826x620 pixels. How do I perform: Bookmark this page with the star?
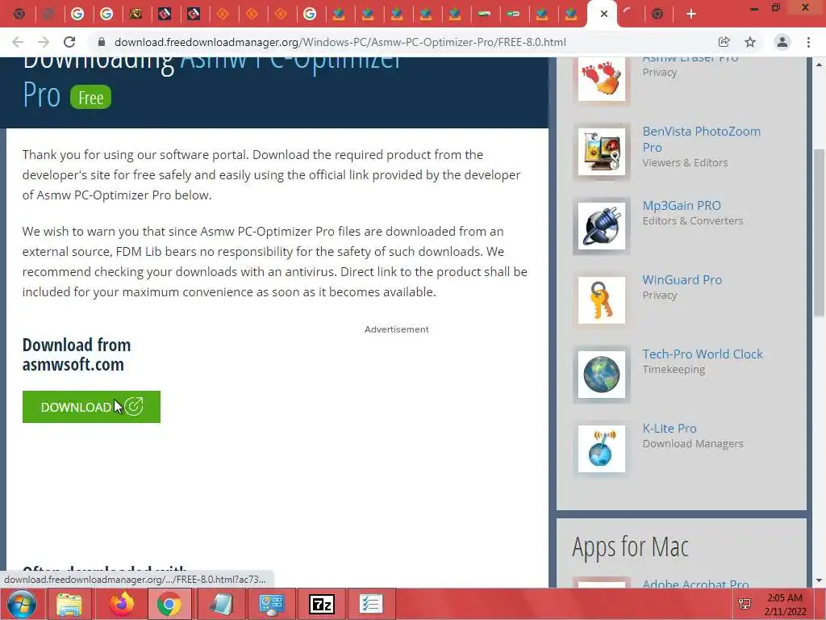coord(750,42)
